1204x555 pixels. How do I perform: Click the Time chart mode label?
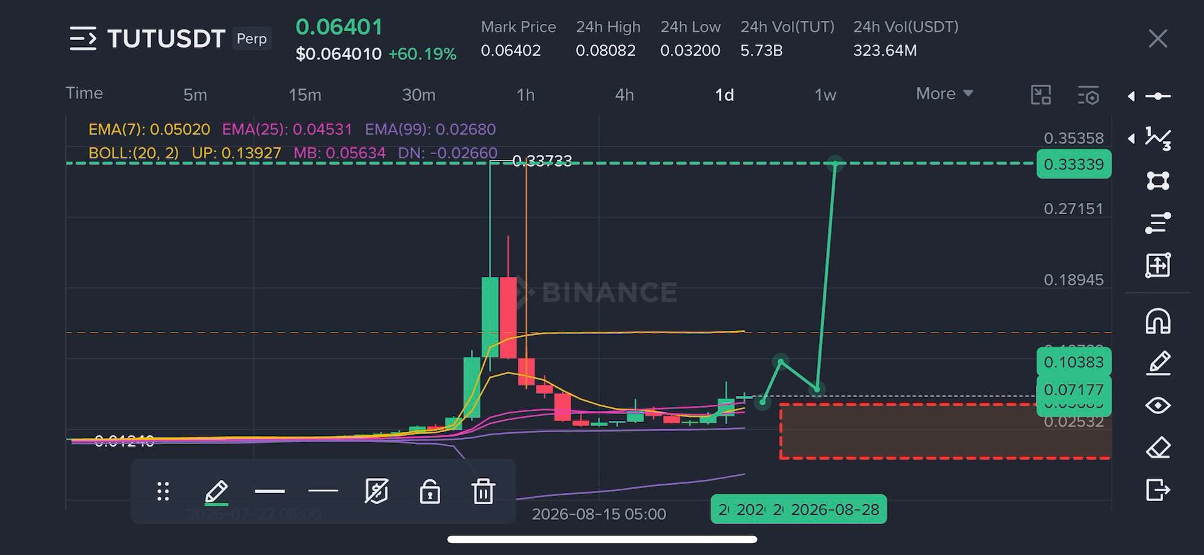84,93
